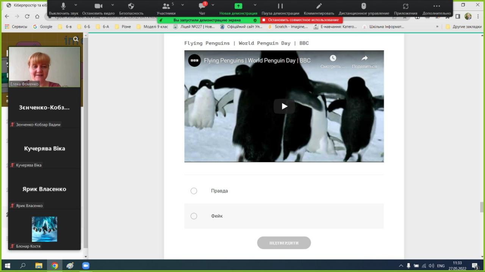The image size is (485, 272).
Task: Click the Блонар Костя participant thumbnail
Action: [44, 229]
